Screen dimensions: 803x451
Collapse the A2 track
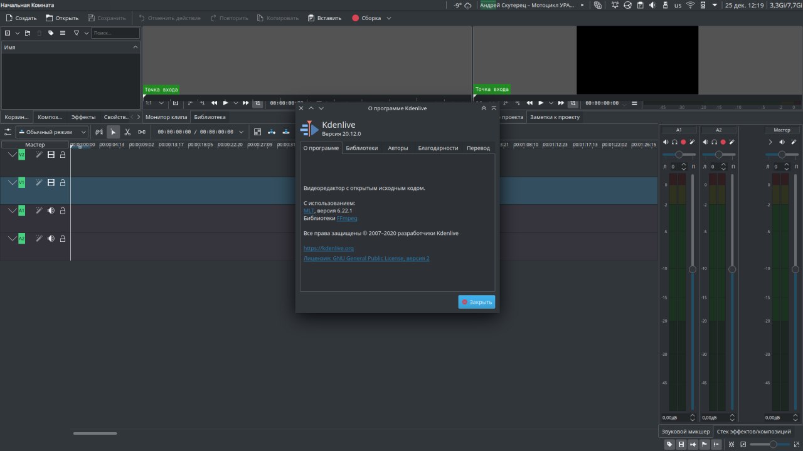pyautogui.click(x=12, y=238)
